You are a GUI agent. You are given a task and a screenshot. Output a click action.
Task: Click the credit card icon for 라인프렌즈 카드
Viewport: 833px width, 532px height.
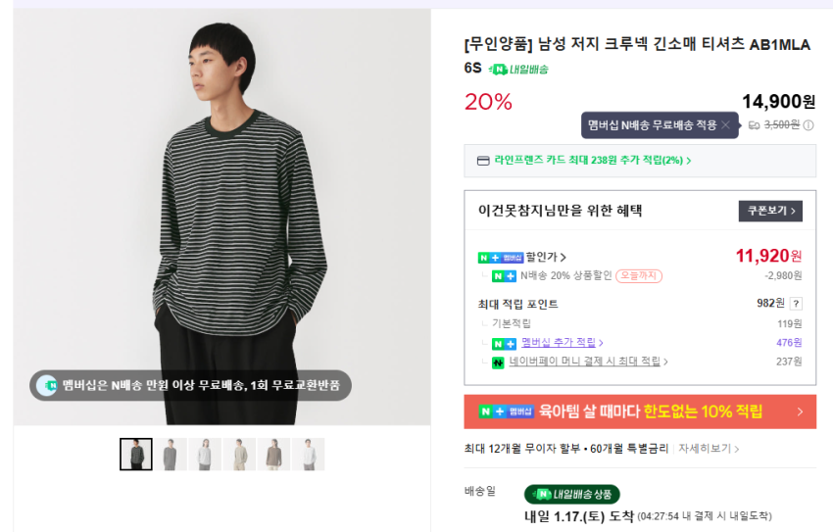click(x=483, y=161)
